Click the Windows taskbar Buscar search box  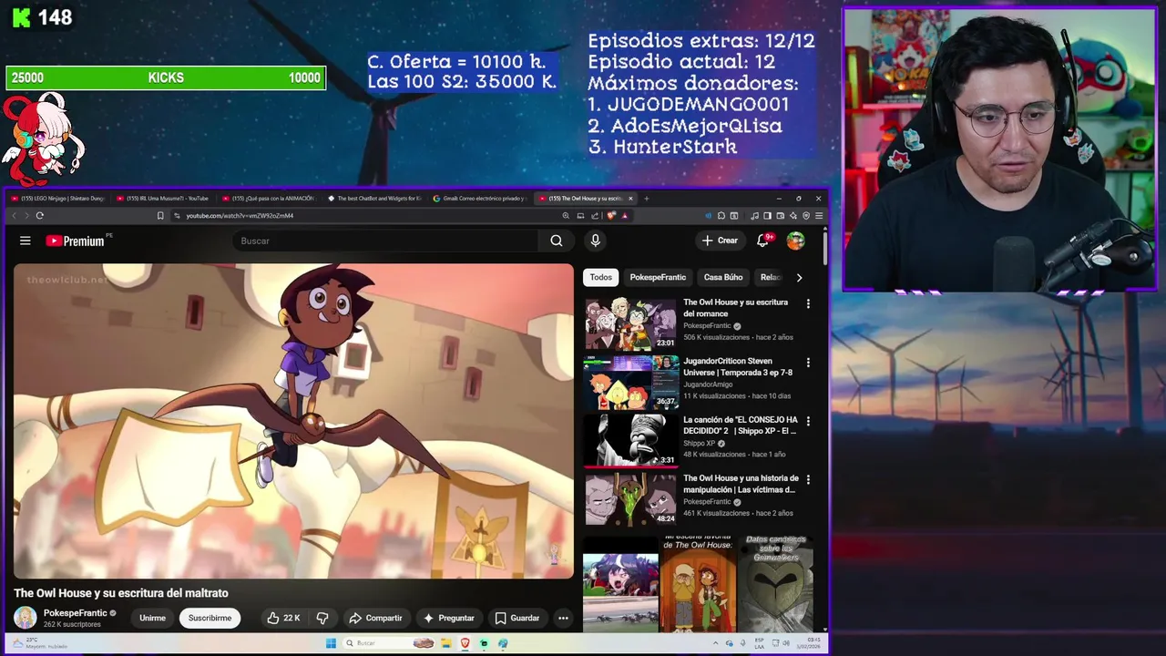[x=389, y=643]
